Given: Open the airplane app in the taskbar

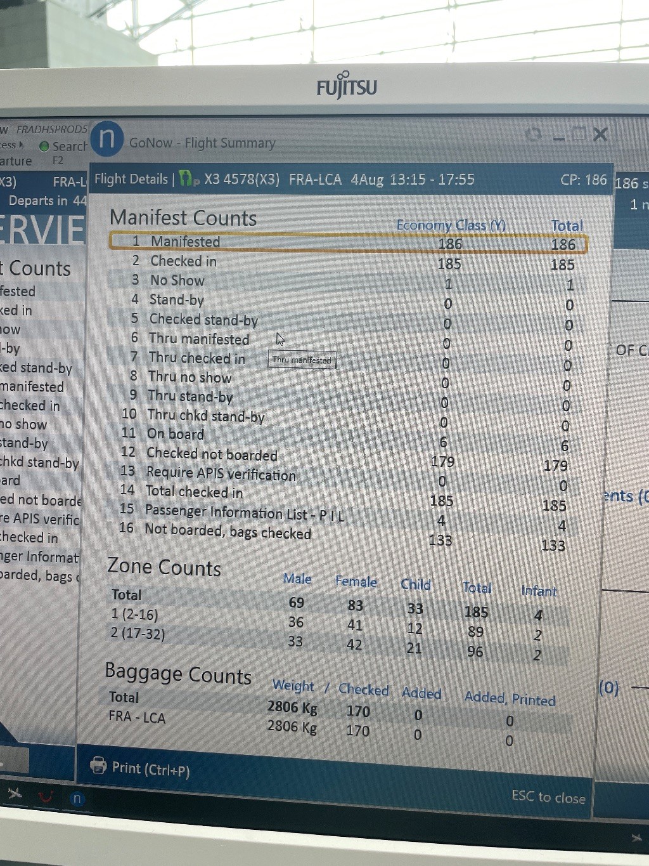Looking at the screenshot, I should tap(14, 793).
